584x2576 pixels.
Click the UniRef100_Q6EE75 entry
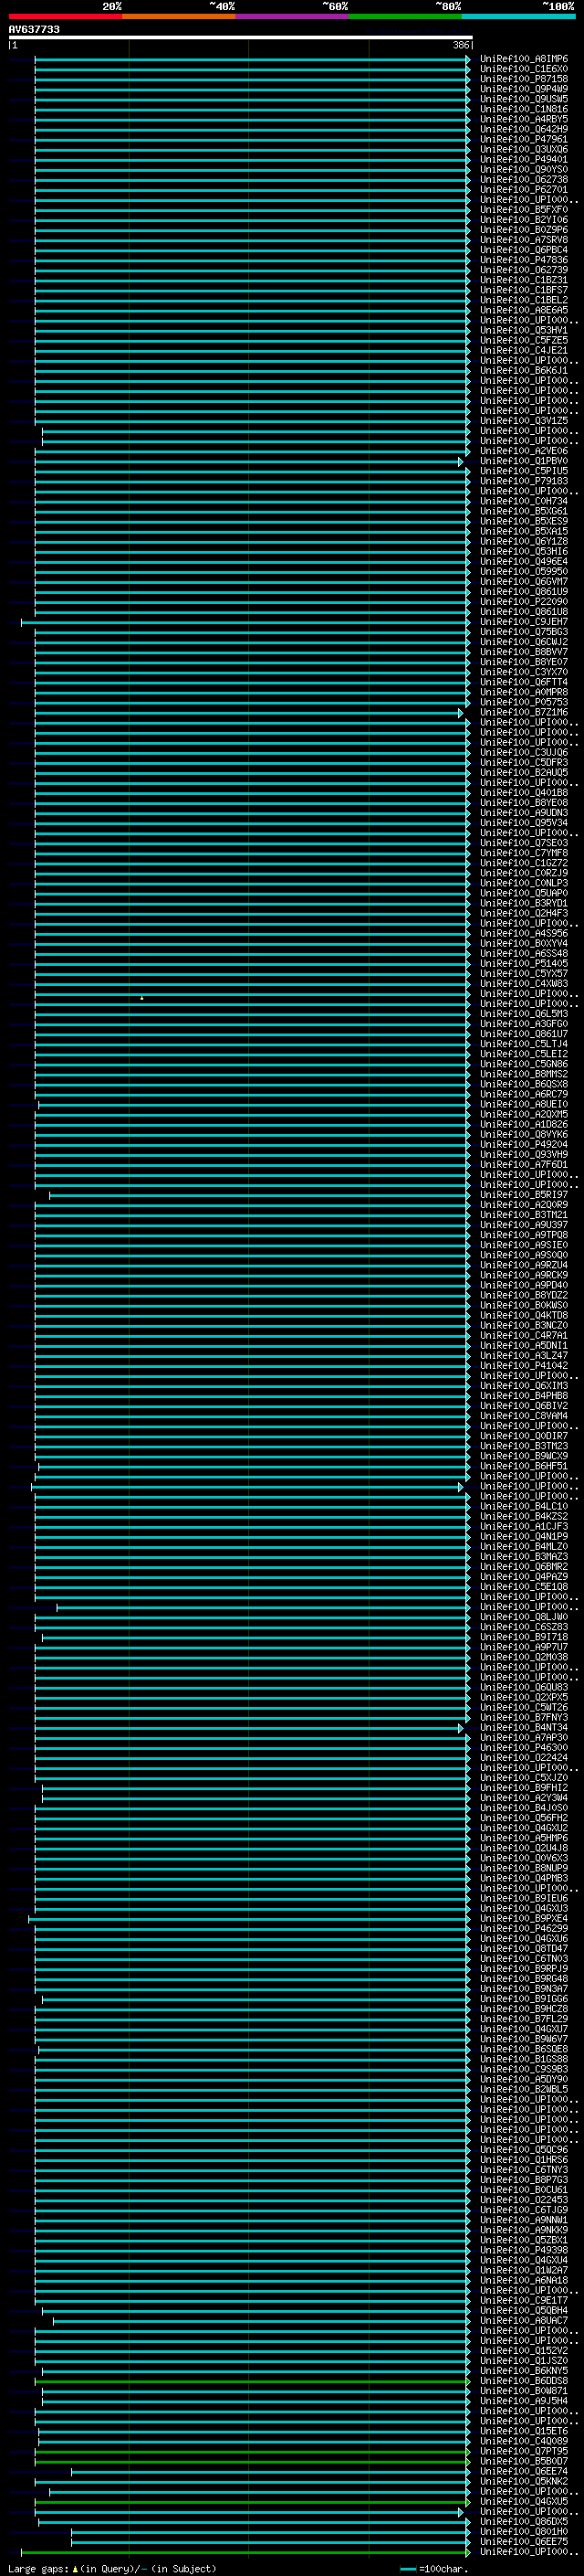click(524, 2541)
